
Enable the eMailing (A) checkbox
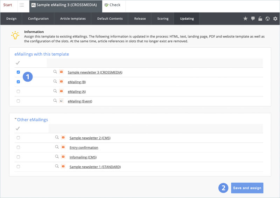tap(18, 91)
